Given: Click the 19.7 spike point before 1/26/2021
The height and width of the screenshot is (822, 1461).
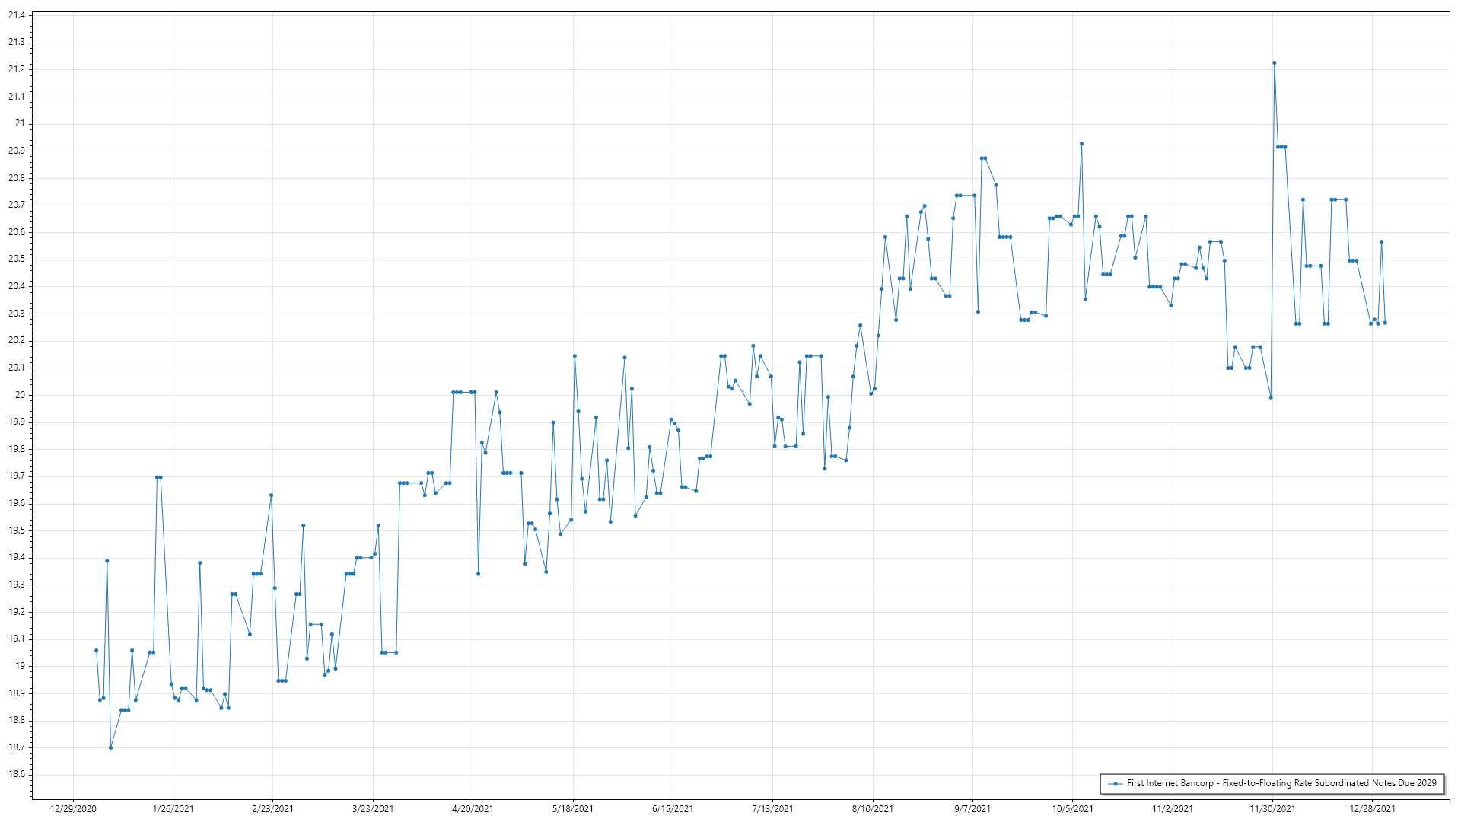Looking at the screenshot, I should pos(157,477).
